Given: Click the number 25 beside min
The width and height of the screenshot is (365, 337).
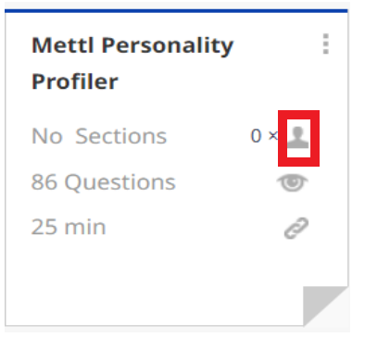Looking at the screenshot, I should [44, 227].
